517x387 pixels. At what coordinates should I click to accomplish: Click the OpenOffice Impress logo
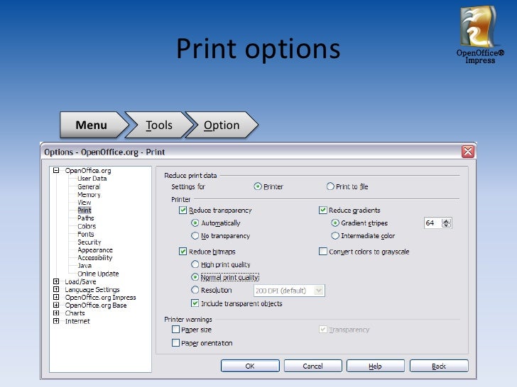pyautogui.click(x=480, y=35)
